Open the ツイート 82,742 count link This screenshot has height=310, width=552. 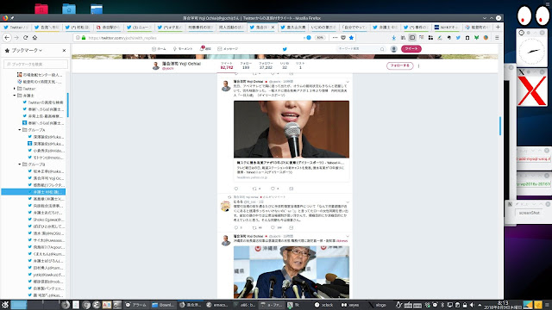point(227,65)
